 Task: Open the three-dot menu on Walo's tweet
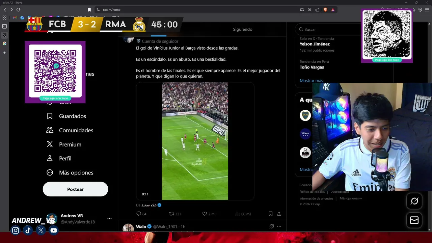[x=279, y=226]
